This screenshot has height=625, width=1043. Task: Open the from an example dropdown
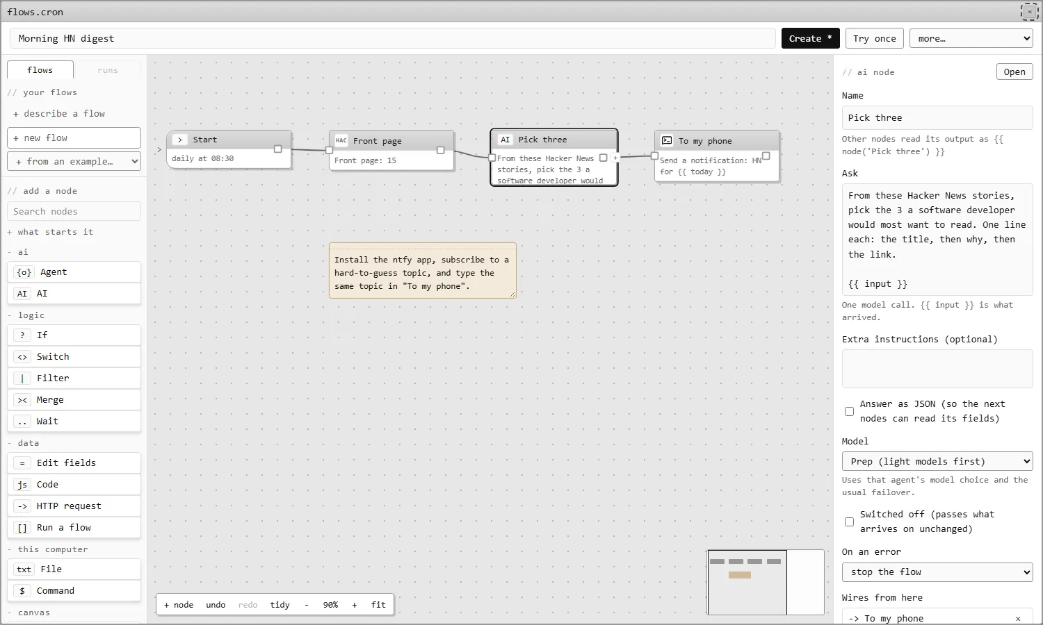pyautogui.click(x=74, y=161)
